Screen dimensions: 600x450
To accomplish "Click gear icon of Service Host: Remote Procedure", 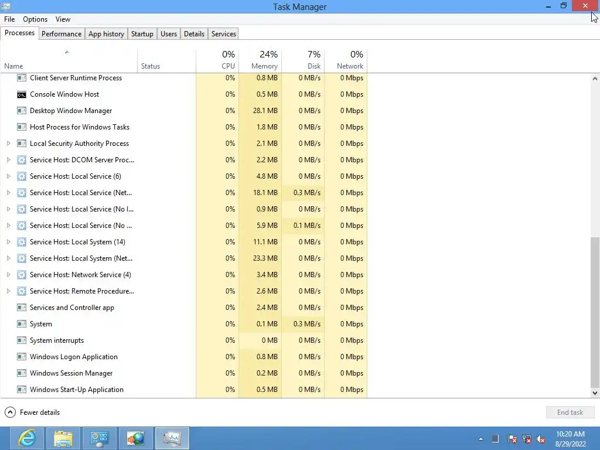I will coord(22,291).
